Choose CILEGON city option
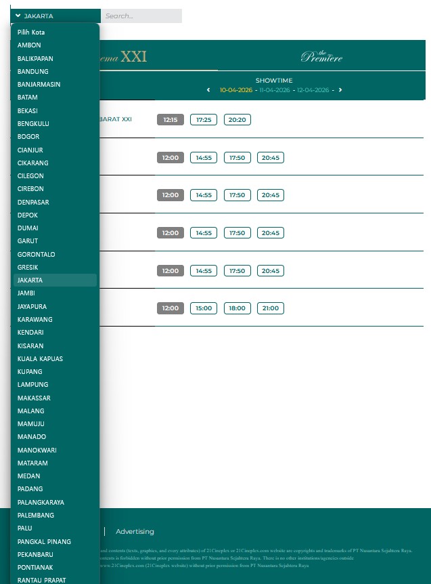The height and width of the screenshot is (584, 431). (55, 175)
